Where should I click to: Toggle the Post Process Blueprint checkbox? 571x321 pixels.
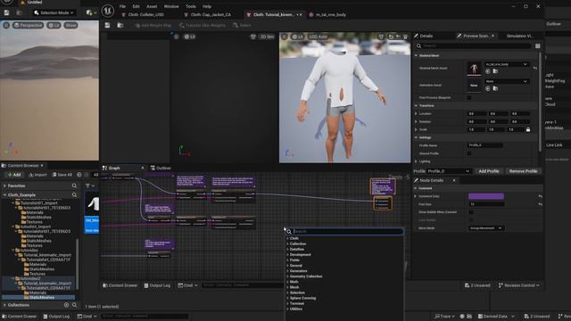click(x=469, y=97)
